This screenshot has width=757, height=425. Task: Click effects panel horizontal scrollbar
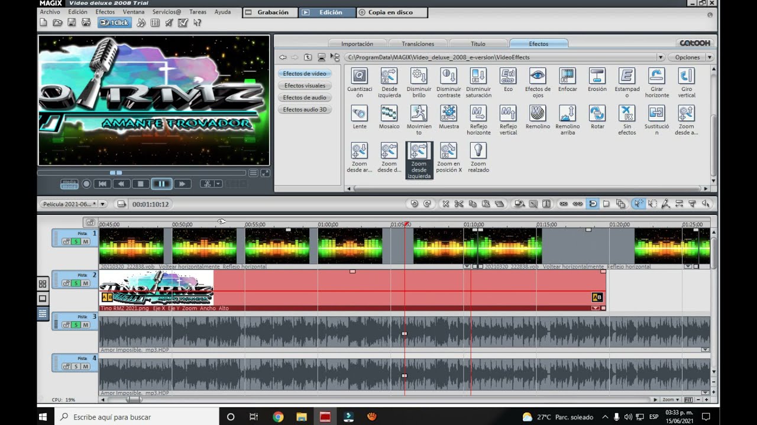pos(526,189)
